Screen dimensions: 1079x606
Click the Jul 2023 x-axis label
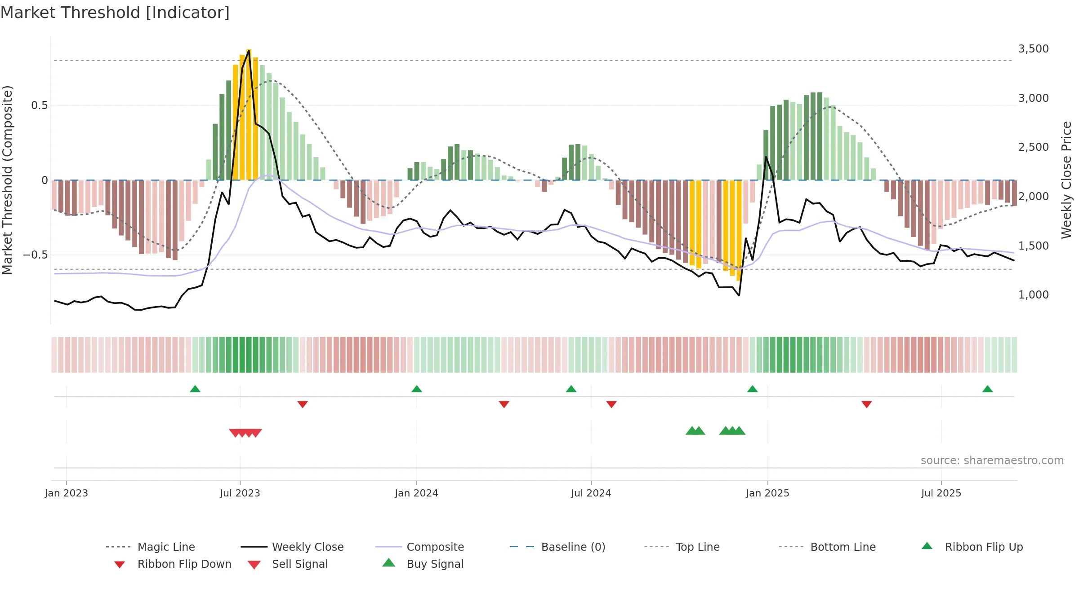pos(240,493)
